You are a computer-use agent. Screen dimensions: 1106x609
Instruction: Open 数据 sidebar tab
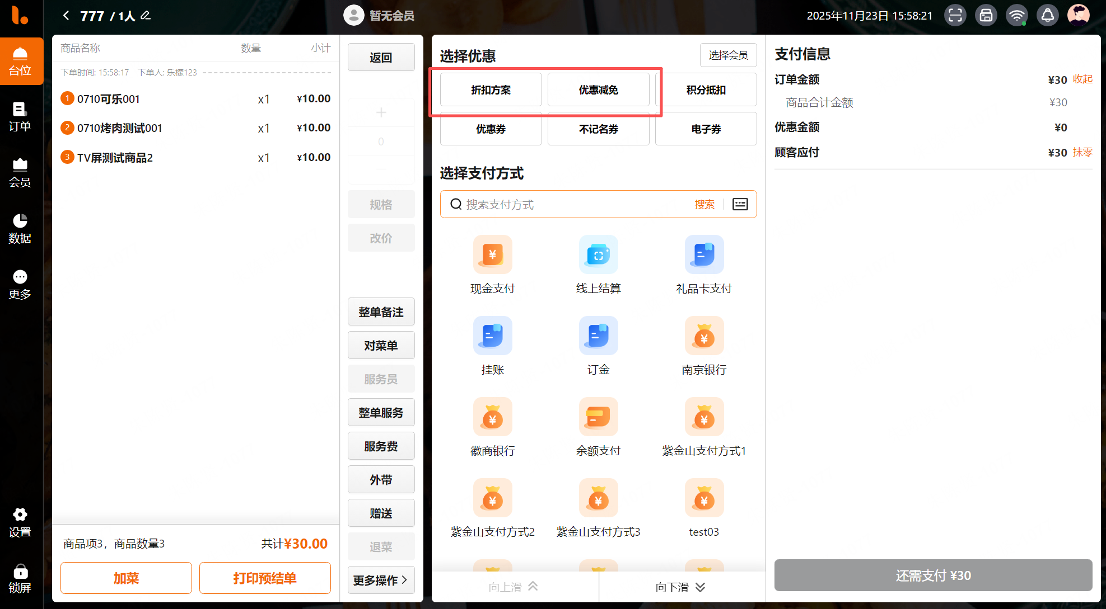pyautogui.click(x=20, y=229)
